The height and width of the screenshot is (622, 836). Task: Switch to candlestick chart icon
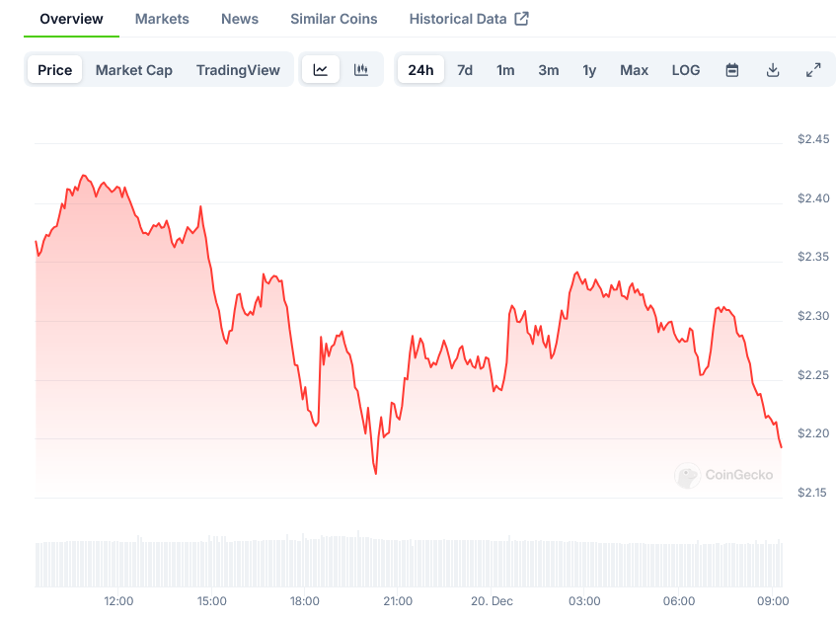click(x=361, y=70)
